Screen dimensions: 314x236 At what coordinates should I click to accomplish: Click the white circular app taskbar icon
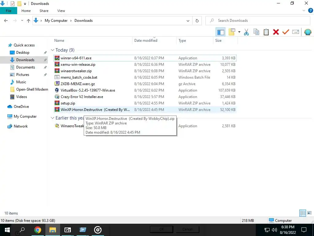pos(98,230)
